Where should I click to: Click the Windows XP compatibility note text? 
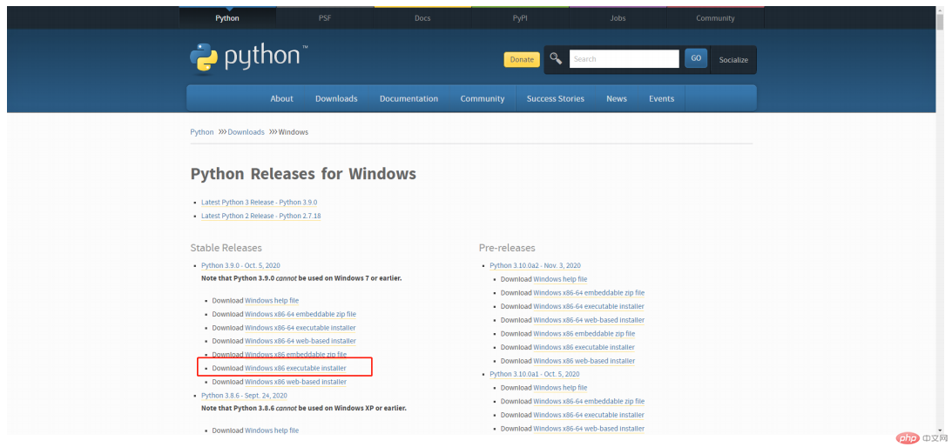pos(304,408)
